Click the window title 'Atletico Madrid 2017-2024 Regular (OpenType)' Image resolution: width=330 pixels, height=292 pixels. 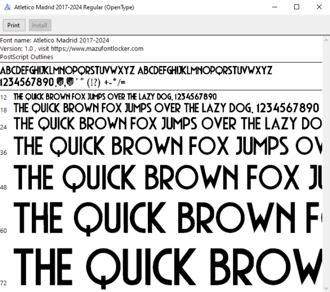tap(74, 7)
